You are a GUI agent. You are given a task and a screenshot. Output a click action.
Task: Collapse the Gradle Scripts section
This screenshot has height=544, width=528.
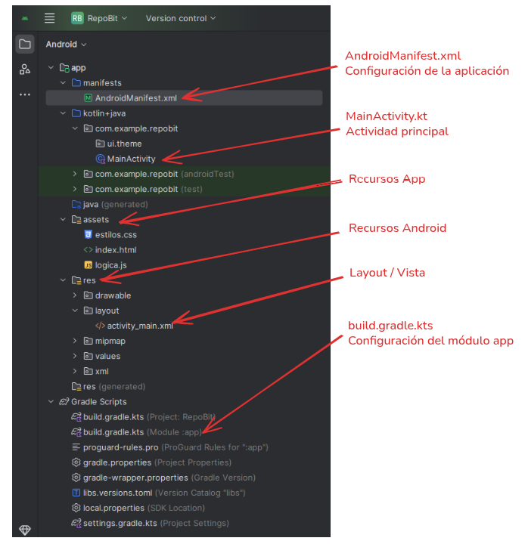coord(51,401)
